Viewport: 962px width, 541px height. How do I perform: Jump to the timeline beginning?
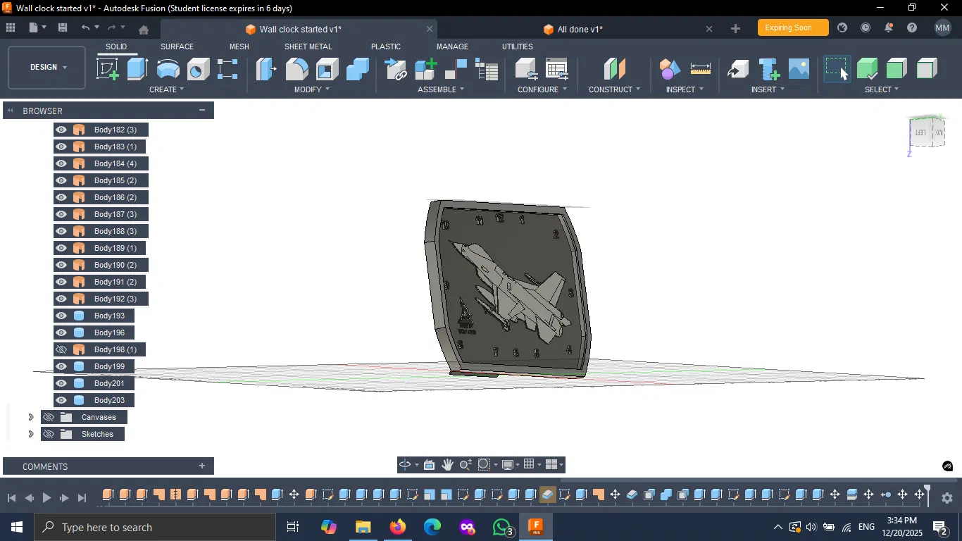(12, 498)
